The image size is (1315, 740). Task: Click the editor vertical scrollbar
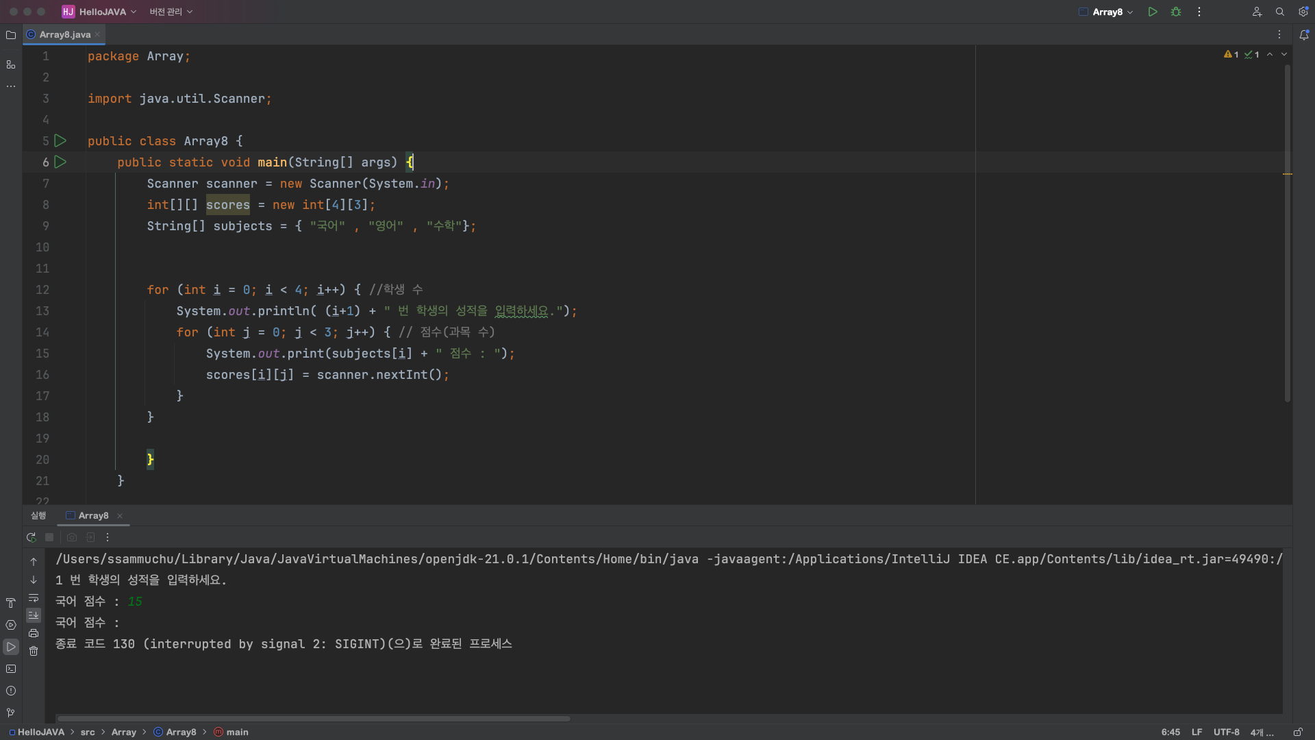pos(1287,233)
